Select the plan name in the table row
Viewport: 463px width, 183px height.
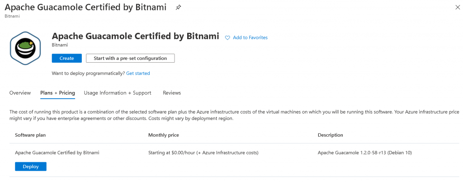tap(57, 153)
